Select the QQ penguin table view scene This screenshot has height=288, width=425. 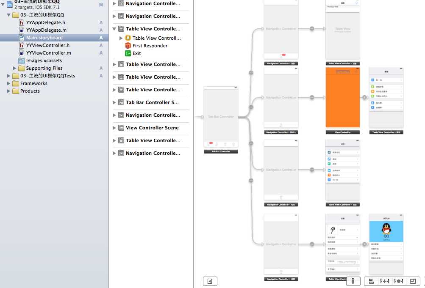tap(386, 244)
